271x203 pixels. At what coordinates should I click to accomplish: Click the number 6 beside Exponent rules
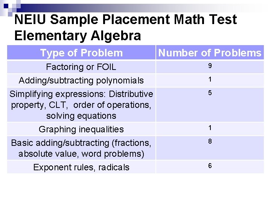210,166
